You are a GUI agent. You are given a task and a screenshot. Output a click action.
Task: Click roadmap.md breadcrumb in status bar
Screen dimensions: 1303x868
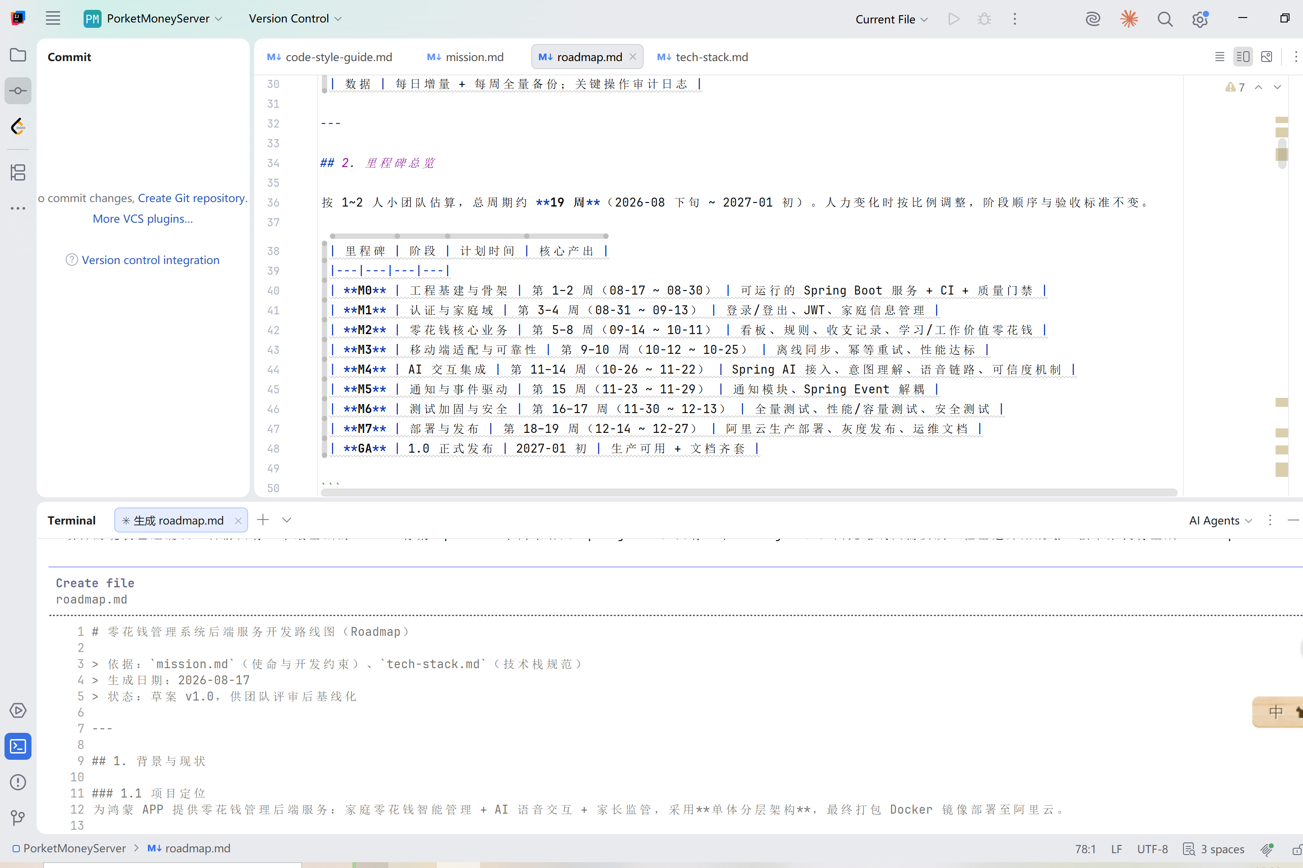point(189,849)
